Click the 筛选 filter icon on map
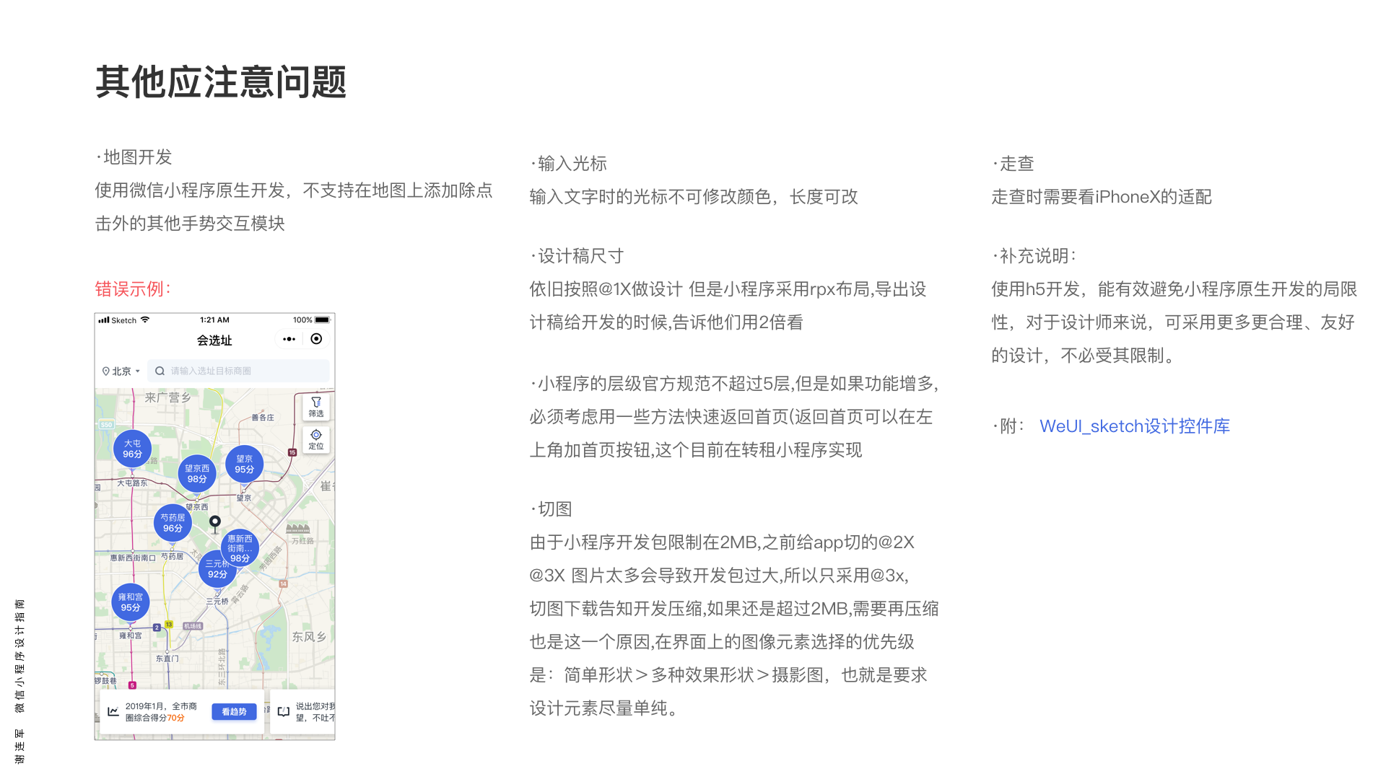 (315, 406)
